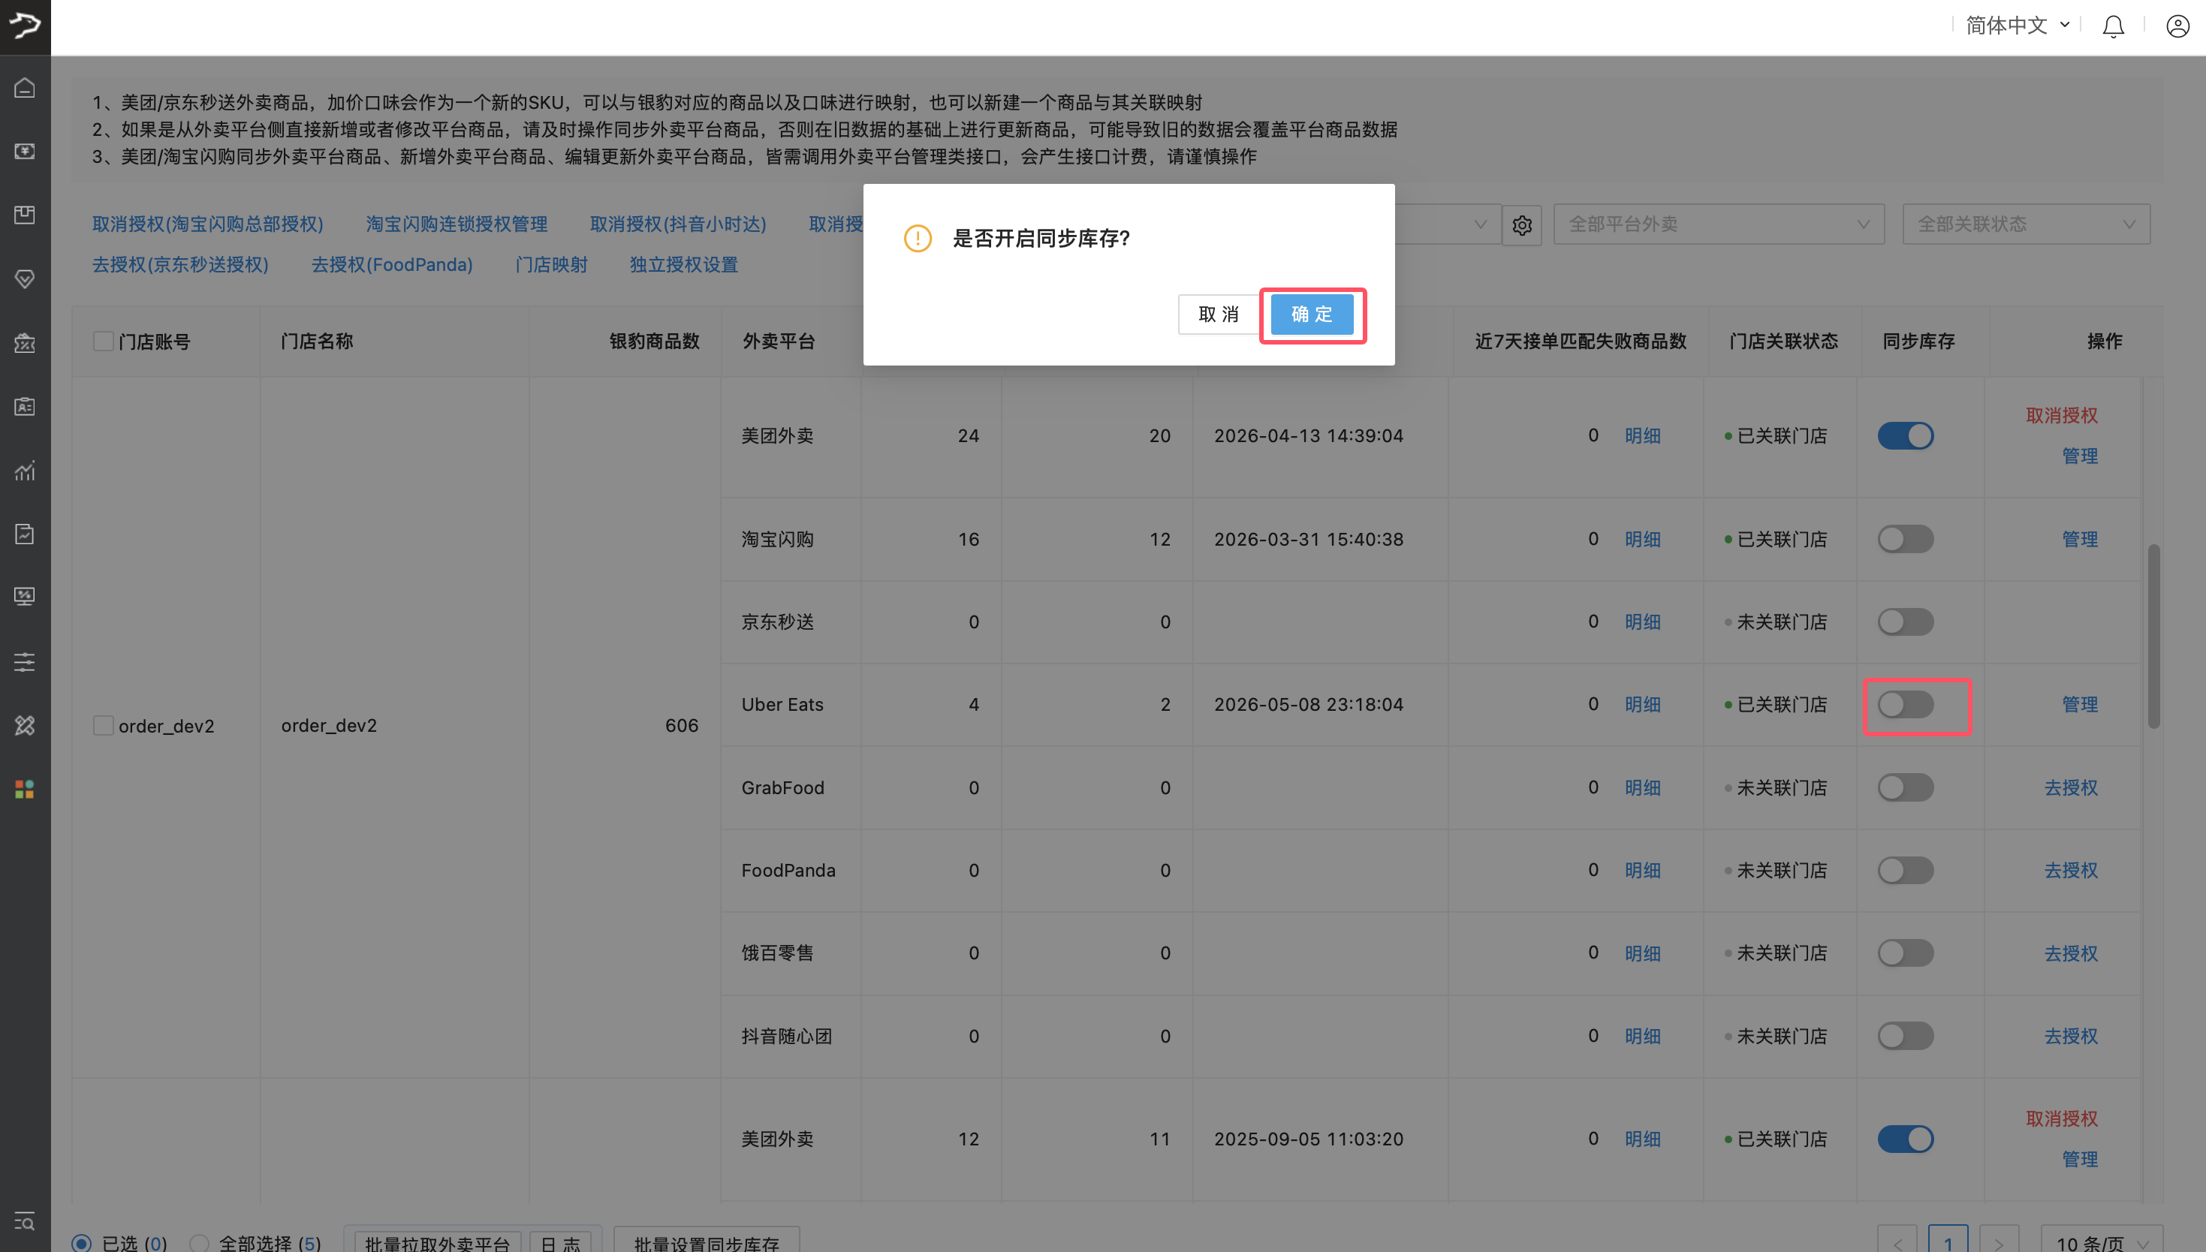Image resolution: width=2206 pixels, height=1252 pixels.
Task: Toggle sync inventory for first 美团外卖 row
Action: point(1905,436)
